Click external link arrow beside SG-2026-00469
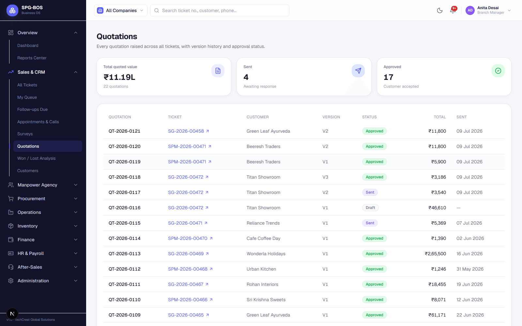 coord(207,254)
